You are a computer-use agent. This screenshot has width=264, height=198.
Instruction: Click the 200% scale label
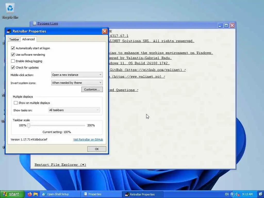tap(91, 125)
